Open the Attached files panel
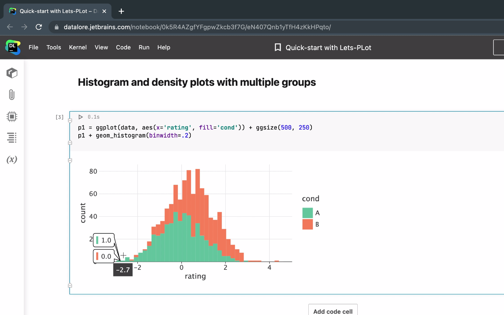 (x=12, y=94)
